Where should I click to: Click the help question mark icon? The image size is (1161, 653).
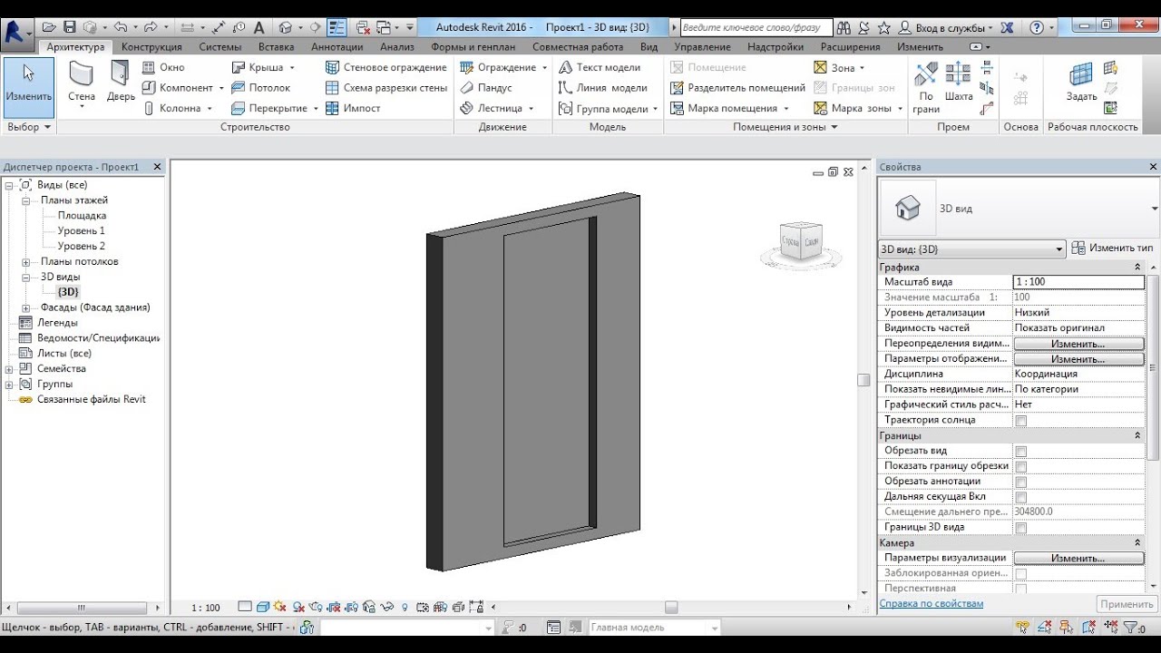[1037, 28]
